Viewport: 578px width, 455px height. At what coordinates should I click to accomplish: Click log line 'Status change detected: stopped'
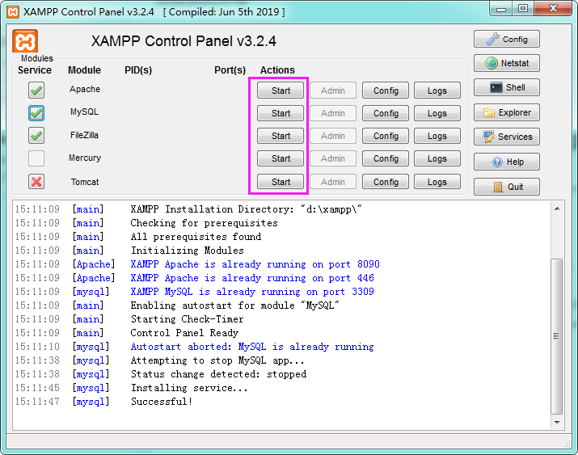(x=218, y=374)
